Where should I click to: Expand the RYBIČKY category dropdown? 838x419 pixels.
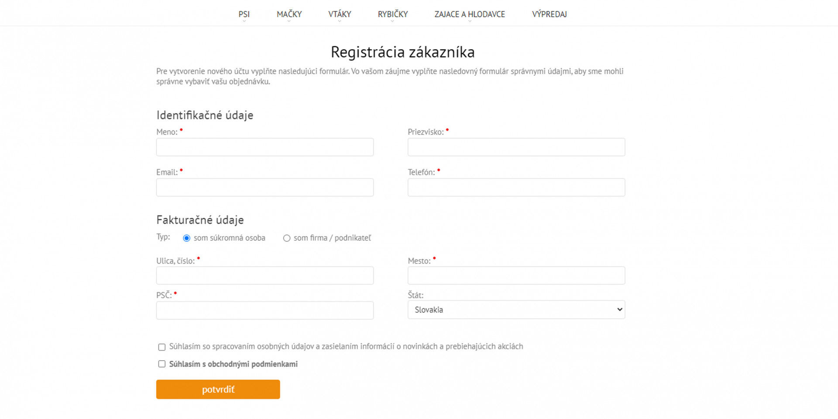tap(392, 14)
